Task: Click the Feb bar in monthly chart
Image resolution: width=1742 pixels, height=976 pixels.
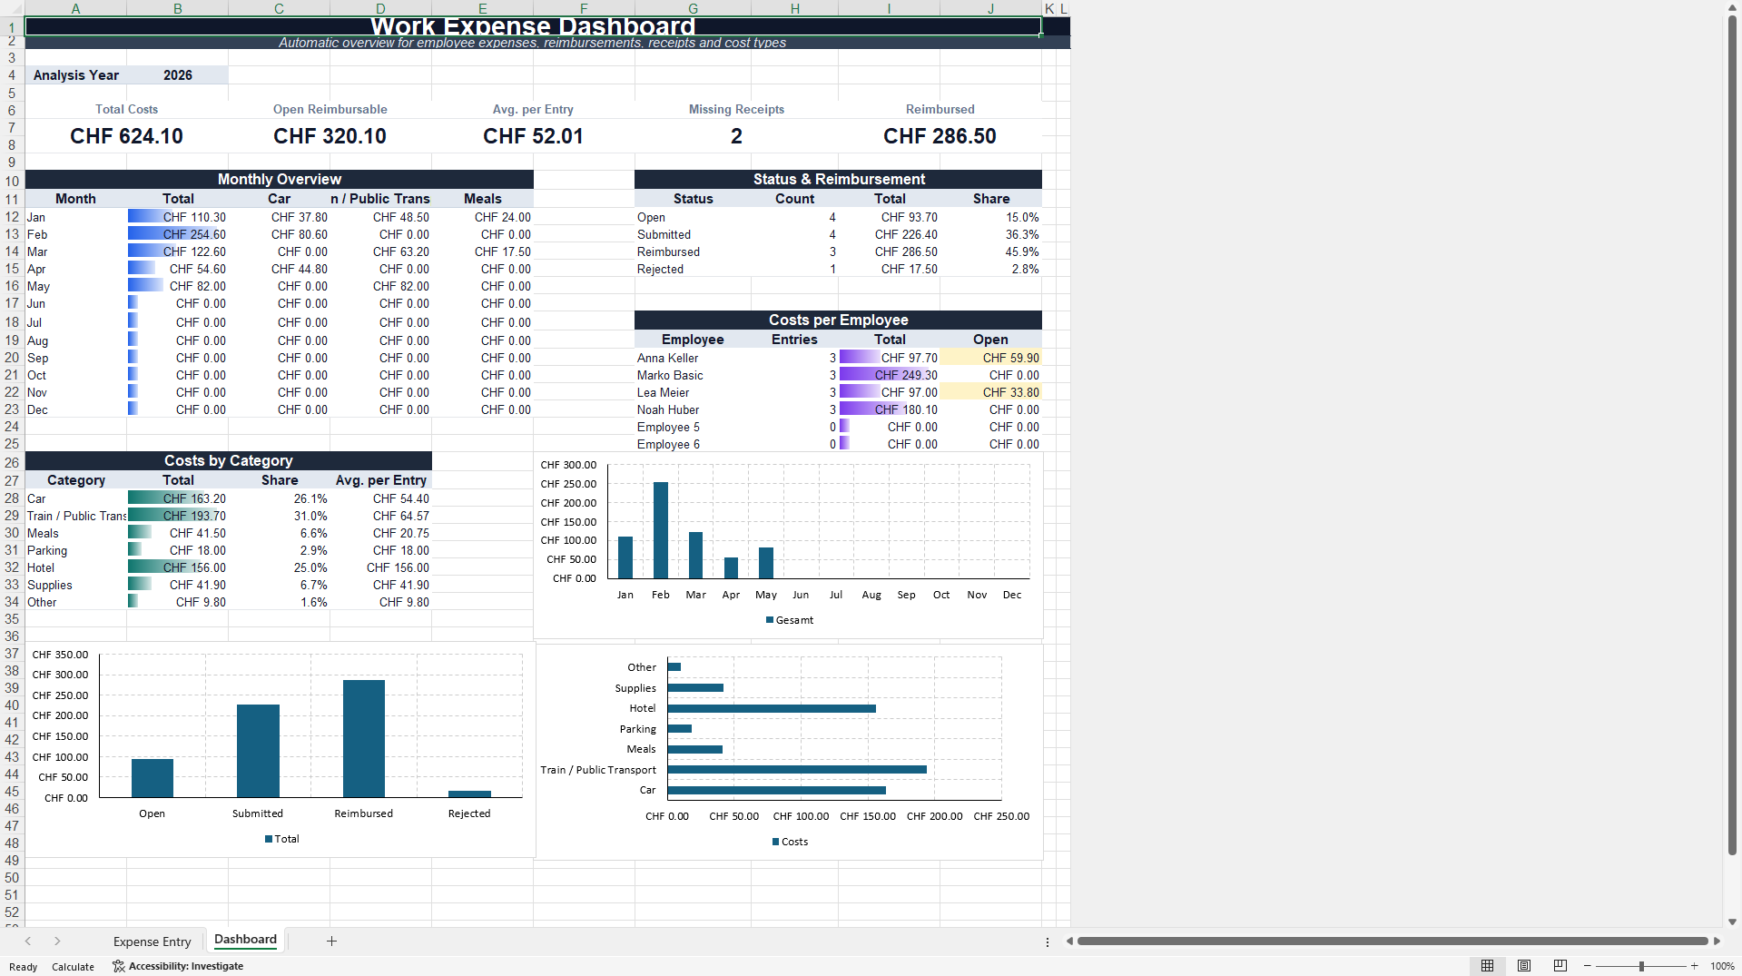Action: point(660,530)
